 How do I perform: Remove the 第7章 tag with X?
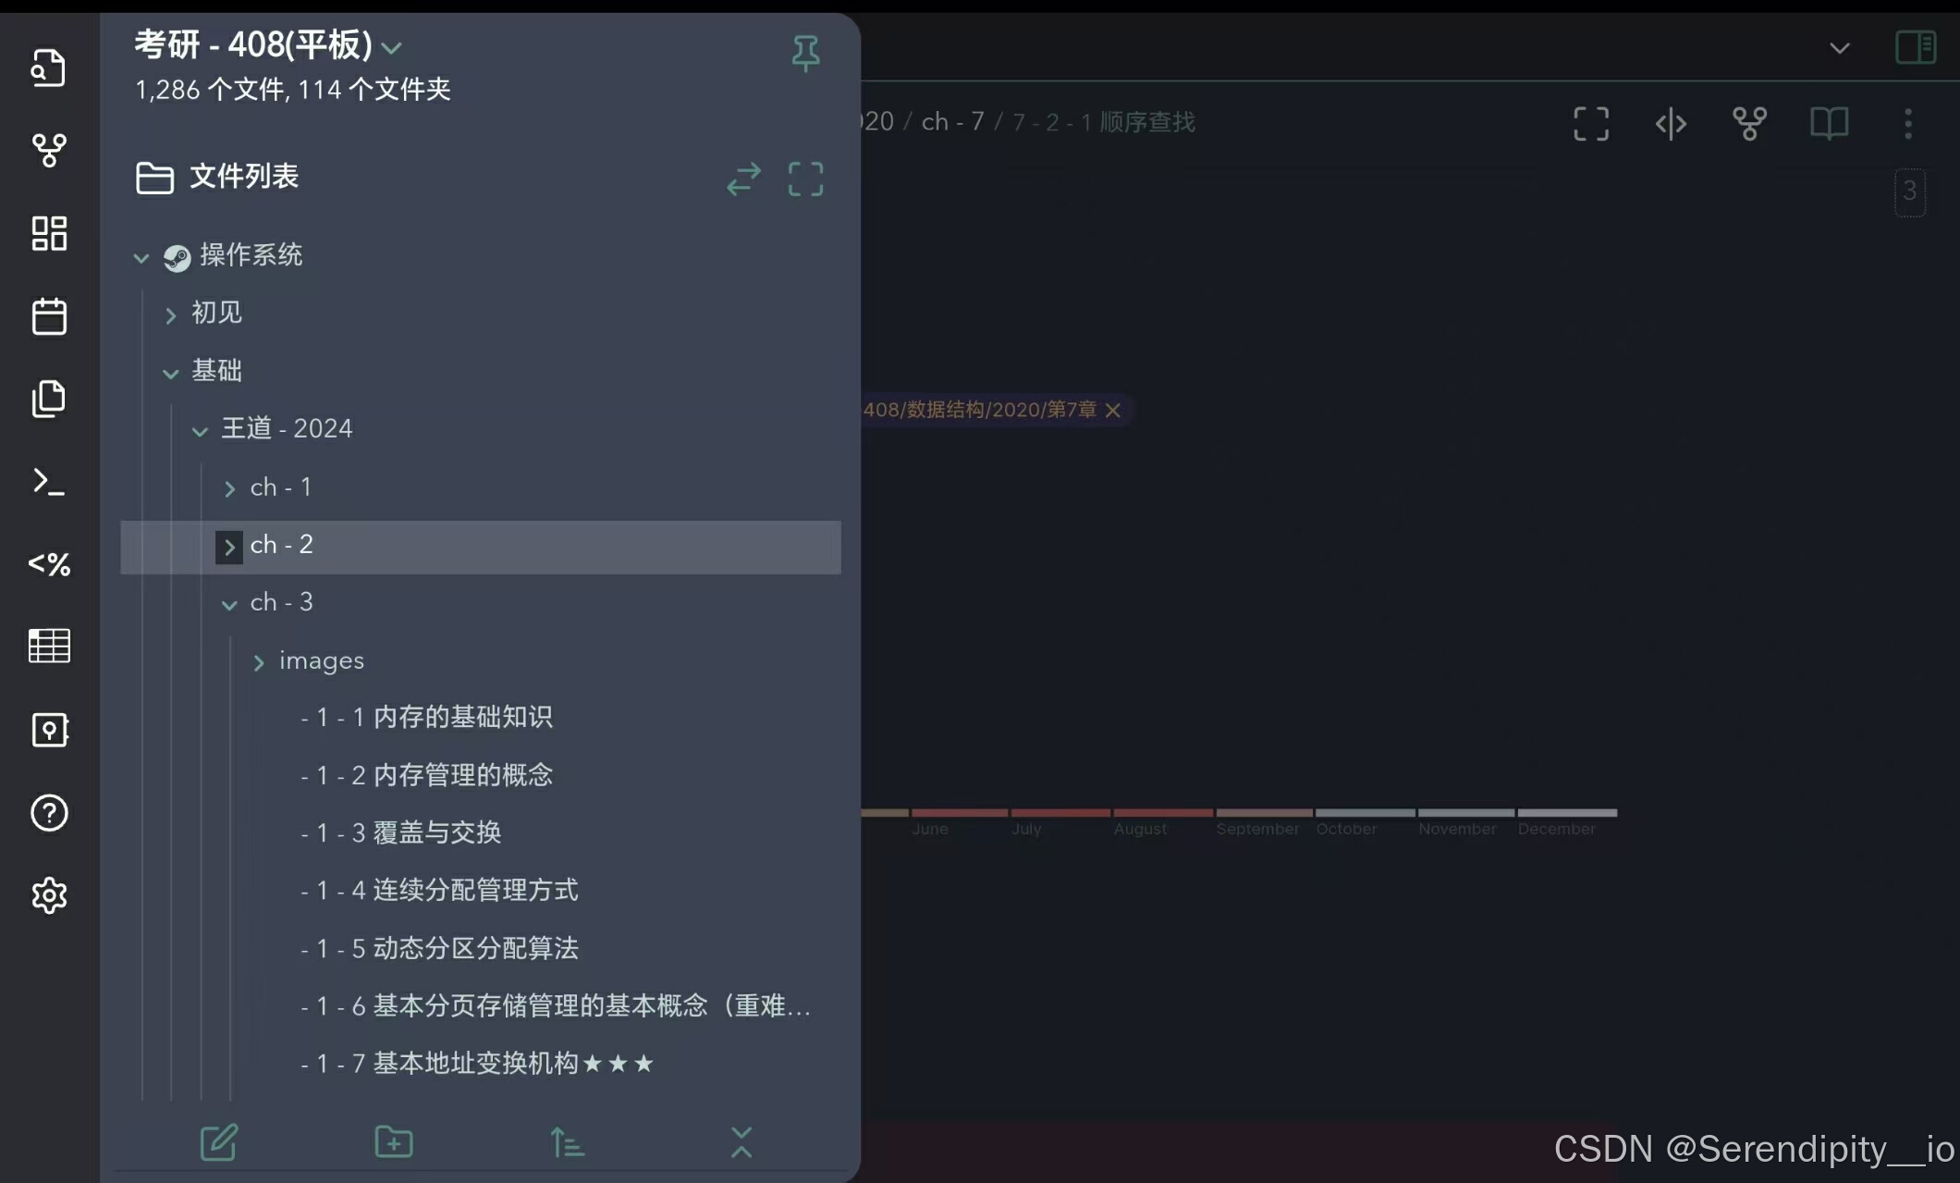click(1113, 410)
